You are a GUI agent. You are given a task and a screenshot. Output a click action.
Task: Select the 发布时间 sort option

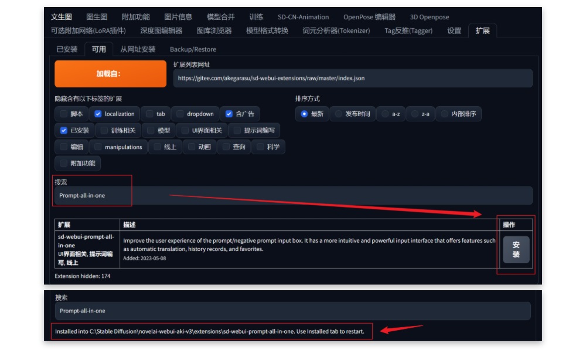coord(338,114)
